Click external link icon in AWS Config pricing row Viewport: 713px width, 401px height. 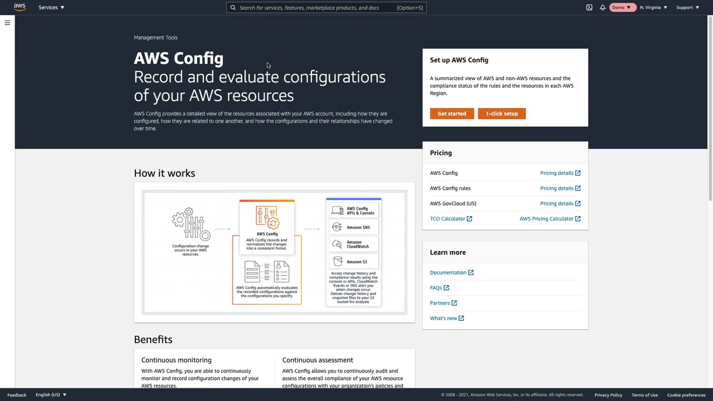pyautogui.click(x=578, y=173)
